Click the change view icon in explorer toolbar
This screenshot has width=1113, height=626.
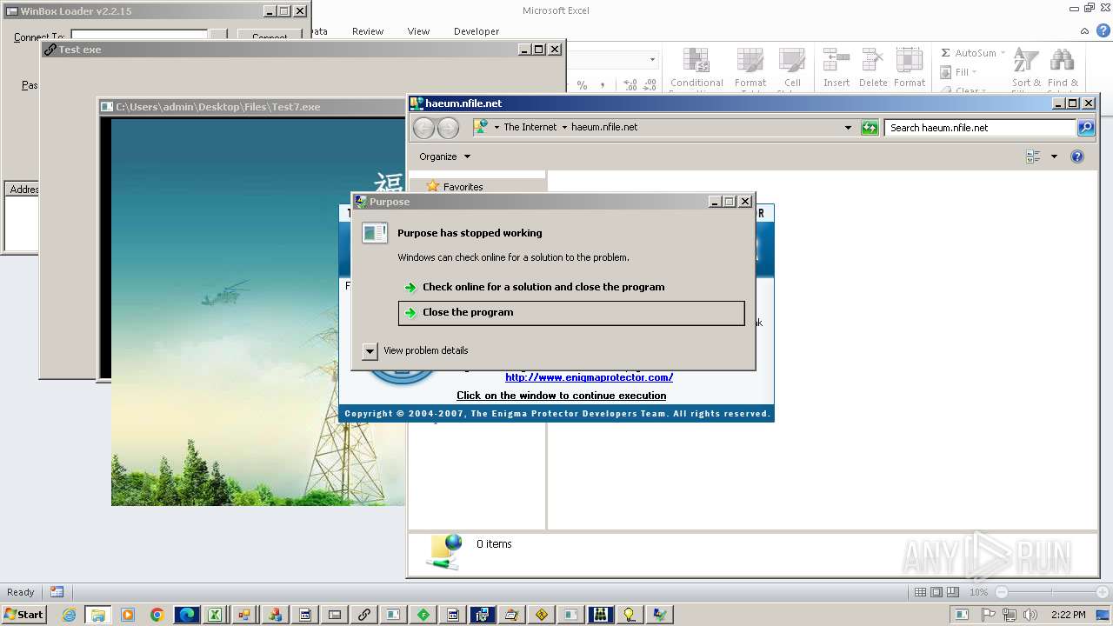[x=1033, y=156]
